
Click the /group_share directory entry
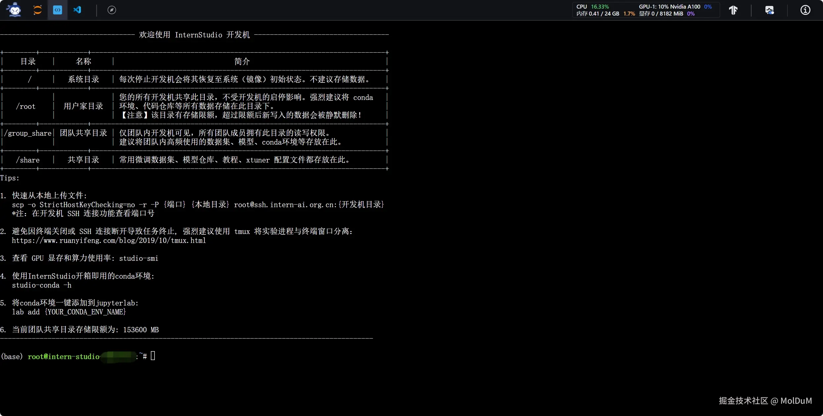(28, 133)
